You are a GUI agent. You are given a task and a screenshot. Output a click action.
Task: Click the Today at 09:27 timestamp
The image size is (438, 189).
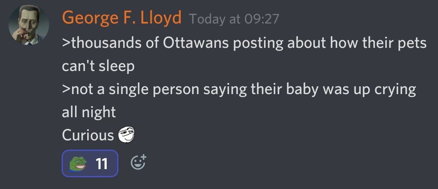tap(234, 19)
